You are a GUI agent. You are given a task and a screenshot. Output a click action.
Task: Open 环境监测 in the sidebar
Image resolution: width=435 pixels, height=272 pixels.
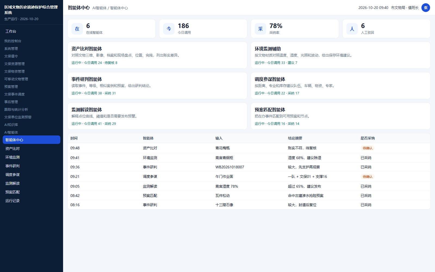pos(32,157)
